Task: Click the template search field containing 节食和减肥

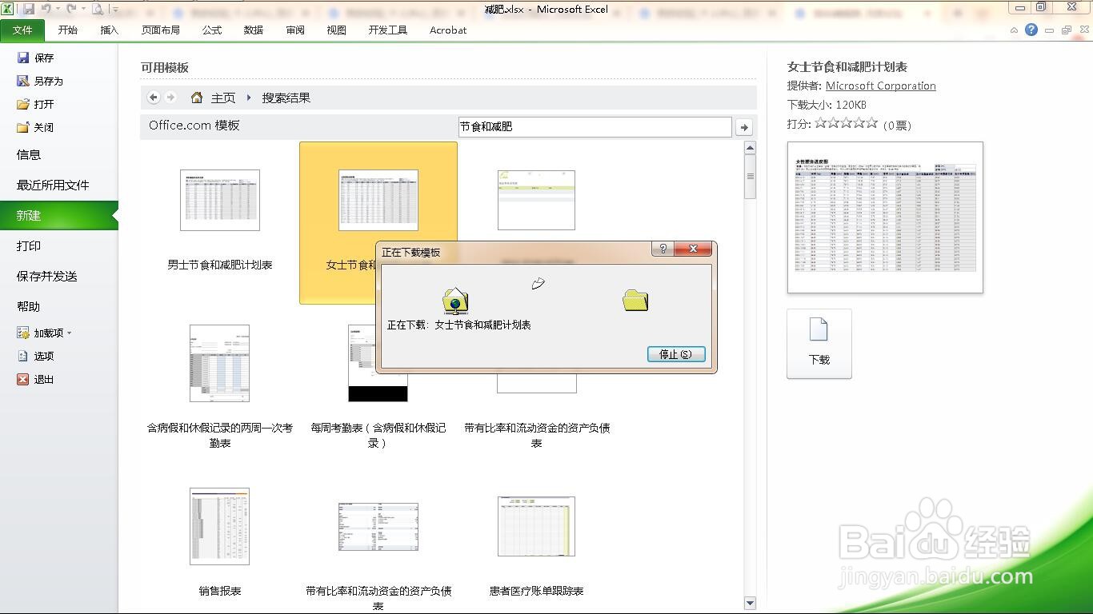Action: 595,126
